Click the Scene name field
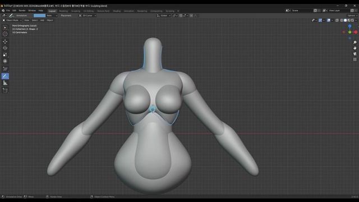The width and height of the screenshot is (359, 202). pos(302,11)
